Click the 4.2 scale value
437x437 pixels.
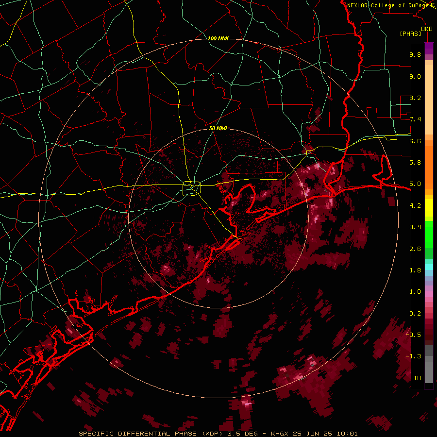[x=415, y=206]
